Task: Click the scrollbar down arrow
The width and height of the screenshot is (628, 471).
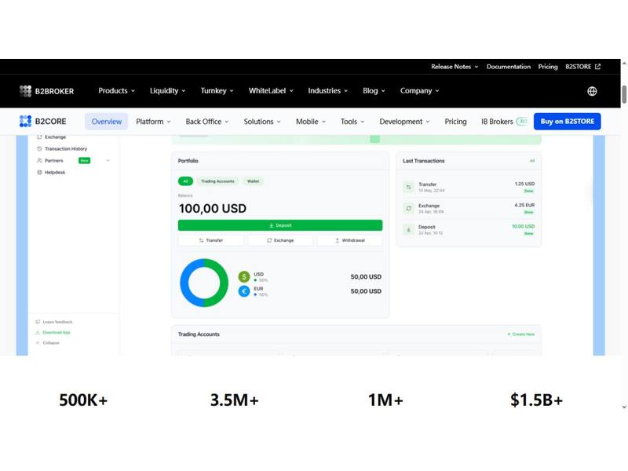Action: pos(624,407)
